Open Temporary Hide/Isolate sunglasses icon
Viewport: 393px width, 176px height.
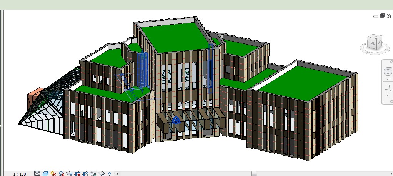pyautogui.click(x=101, y=173)
